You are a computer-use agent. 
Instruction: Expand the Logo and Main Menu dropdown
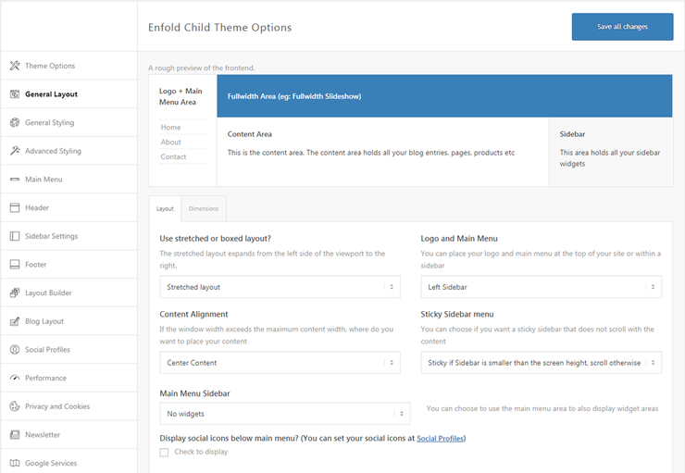(541, 287)
